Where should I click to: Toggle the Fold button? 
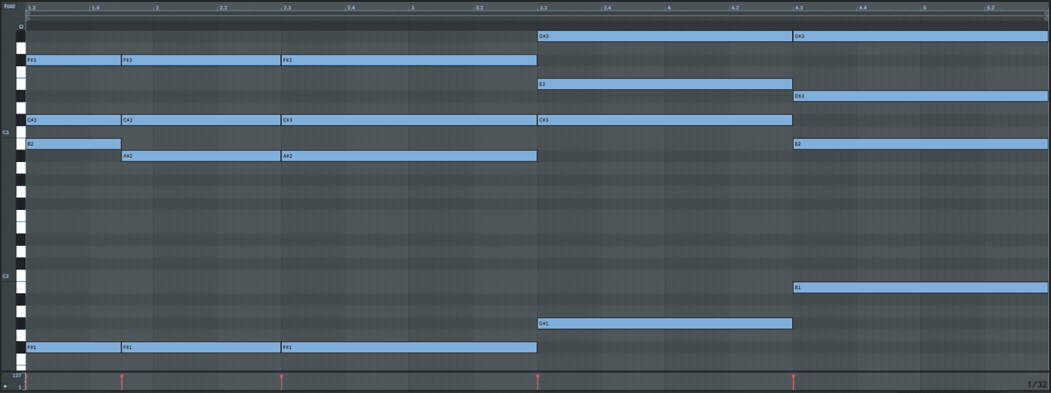pos(9,7)
